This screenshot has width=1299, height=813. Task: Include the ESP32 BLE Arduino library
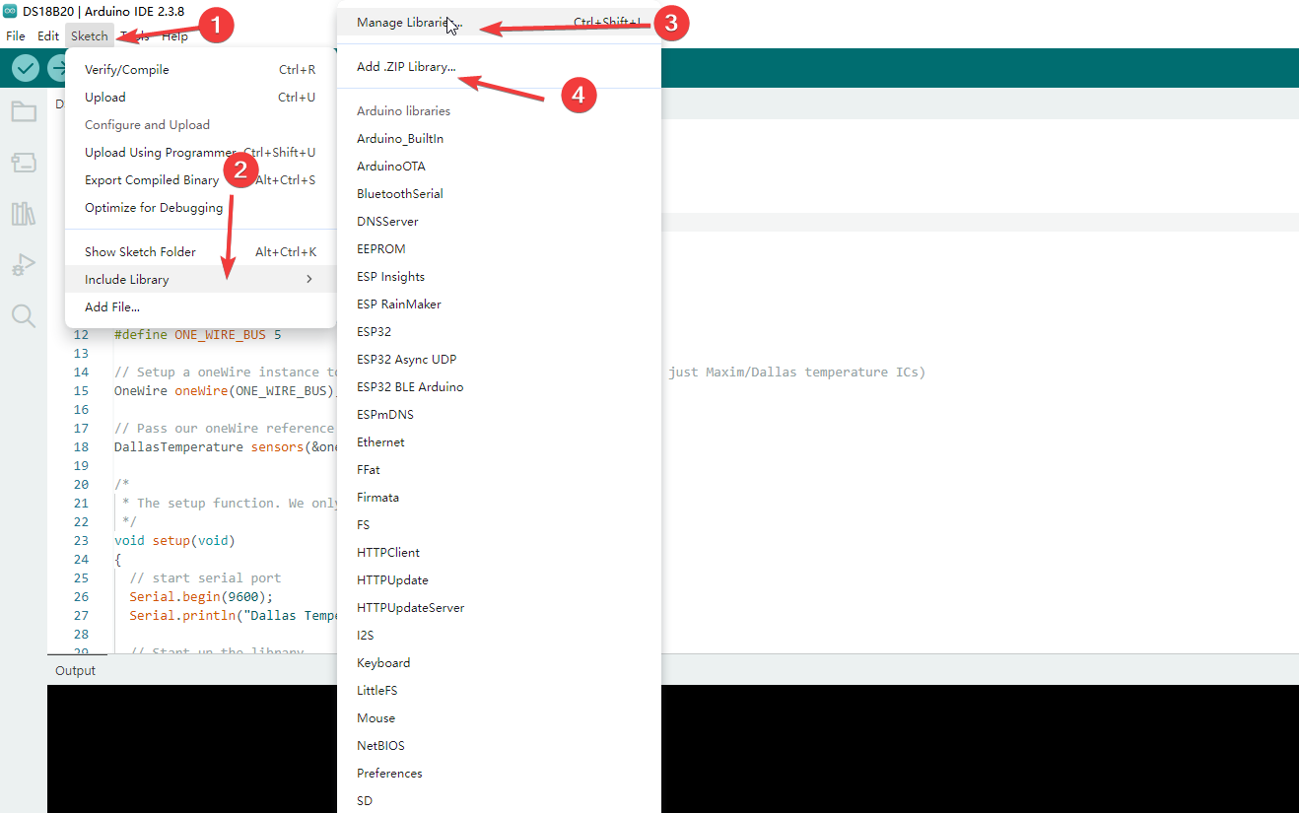coord(499,387)
